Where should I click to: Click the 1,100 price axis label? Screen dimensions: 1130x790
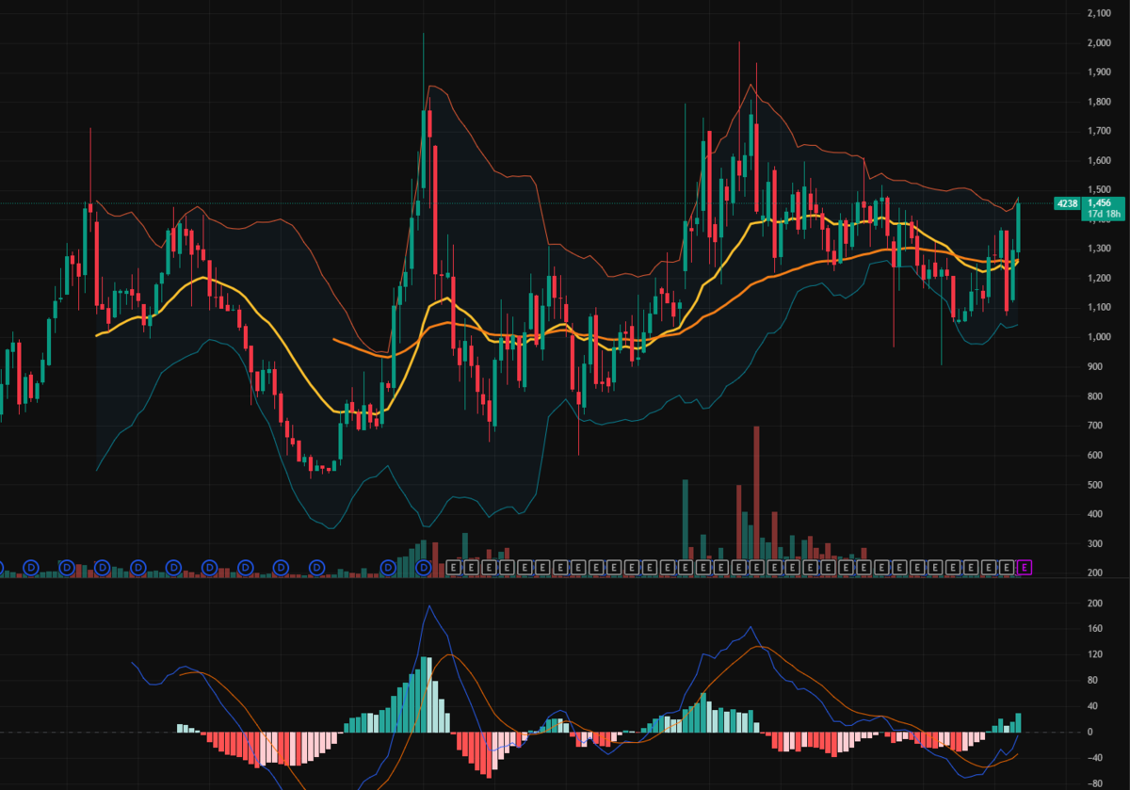coord(1099,308)
